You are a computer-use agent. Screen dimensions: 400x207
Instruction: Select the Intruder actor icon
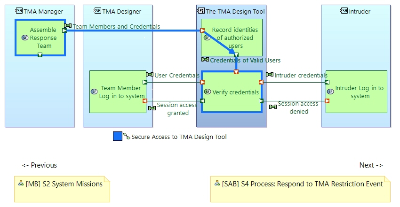344,11
